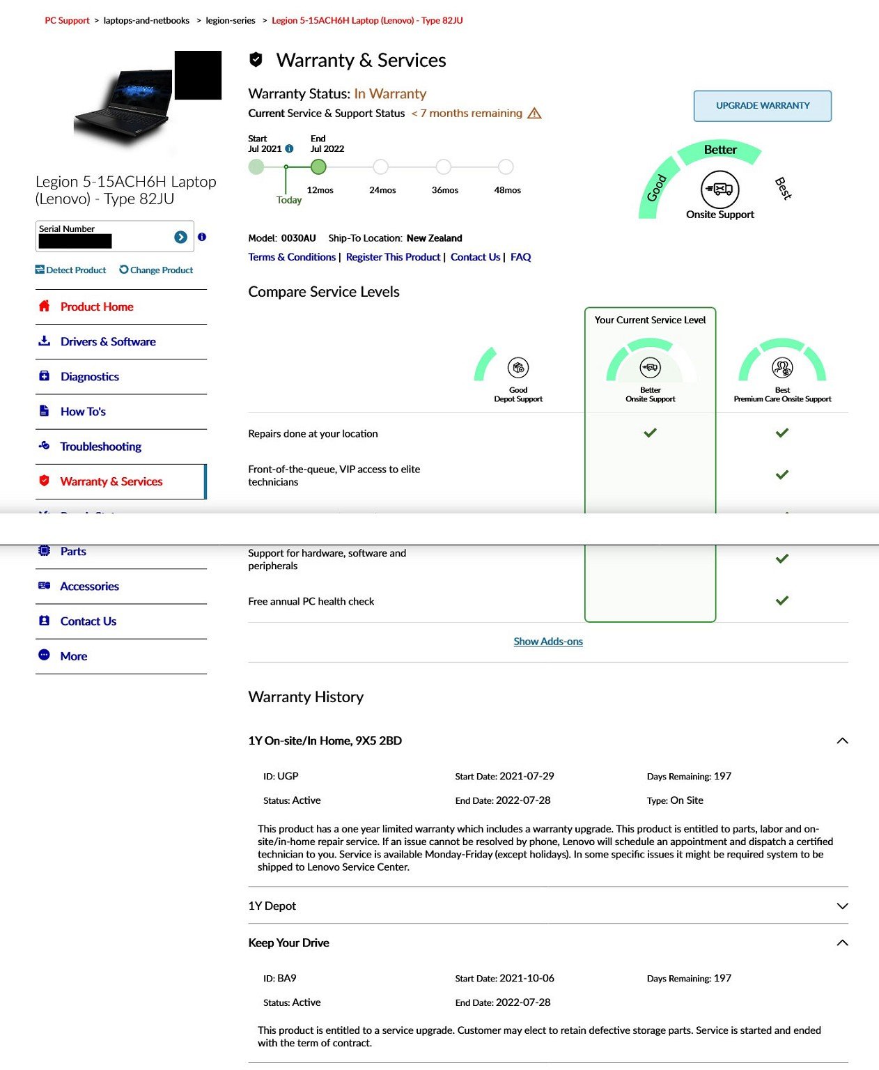Click the Better Onsite Support truck icon in comparison
This screenshot has width=879, height=1070.
[650, 367]
